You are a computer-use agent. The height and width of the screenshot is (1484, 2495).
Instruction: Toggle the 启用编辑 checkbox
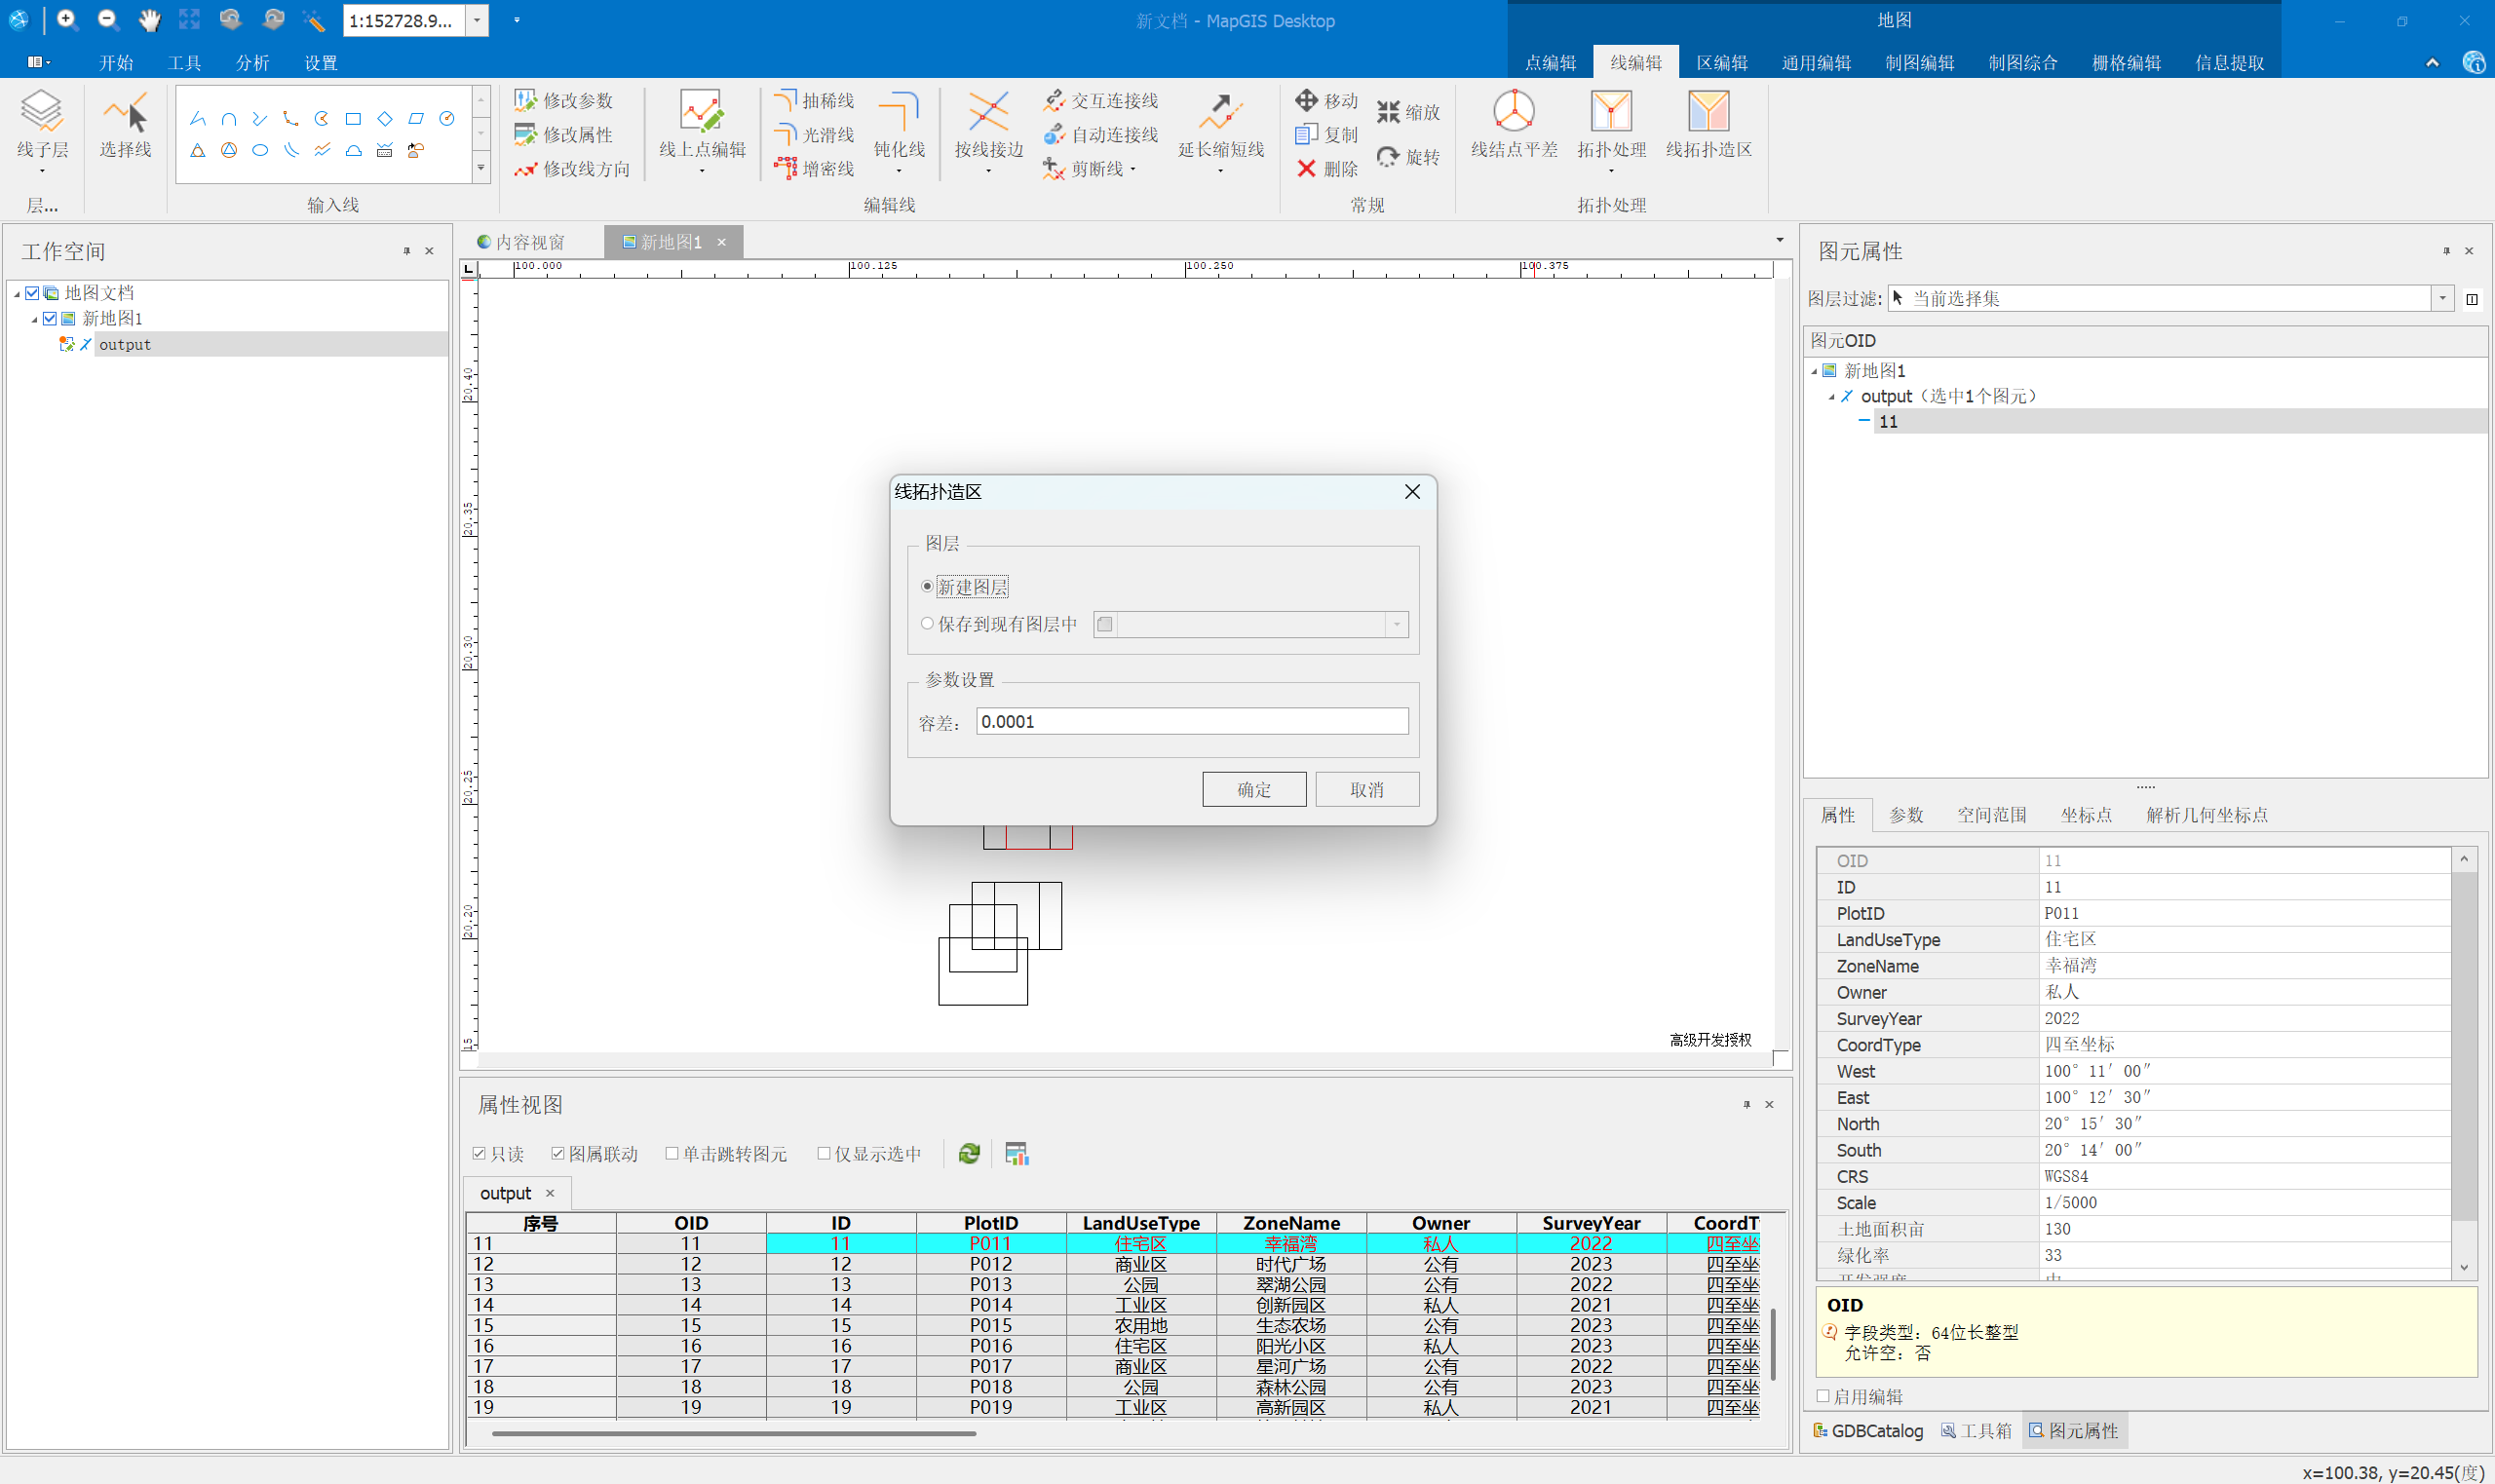point(1823,1397)
